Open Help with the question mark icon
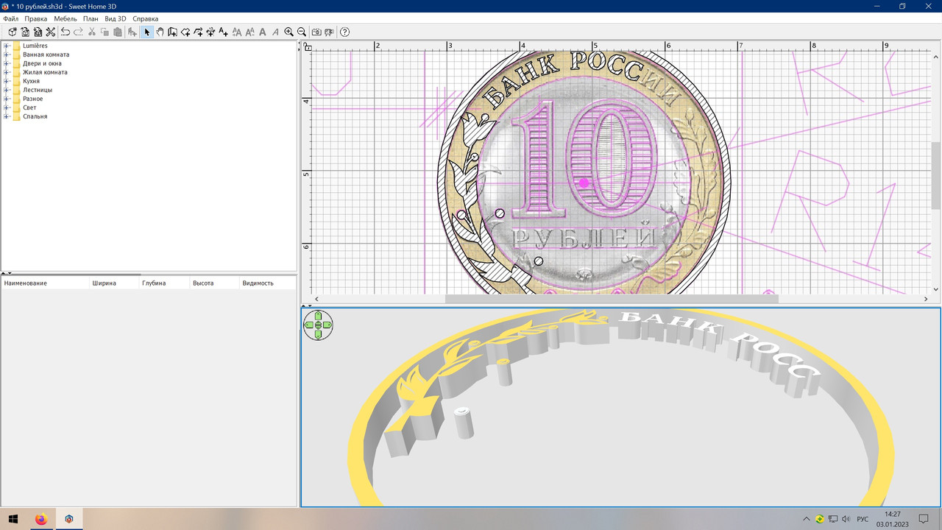This screenshot has height=530, width=942. tap(344, 32)
